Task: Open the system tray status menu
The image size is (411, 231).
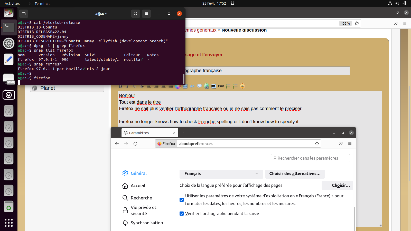Action: pyautogui.click(x=397, y=3)
